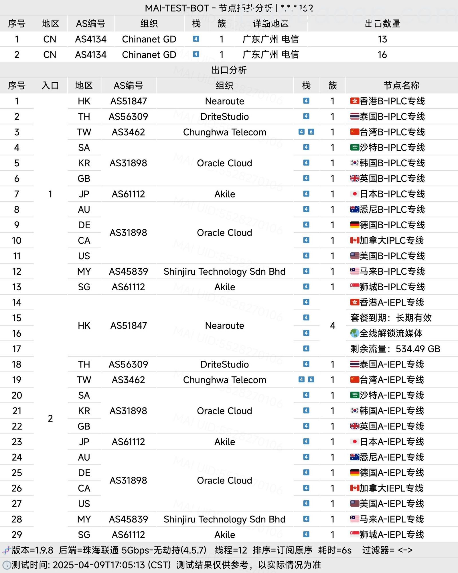
Task: Click the Korean flag next to 韩国B-IPLC专线
Action: coord(355,163)
